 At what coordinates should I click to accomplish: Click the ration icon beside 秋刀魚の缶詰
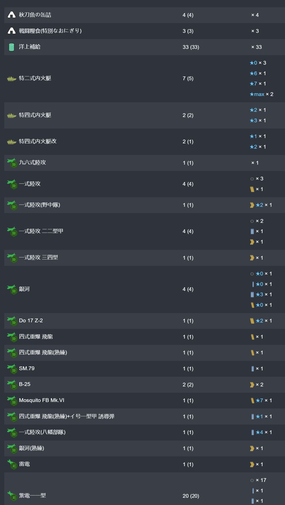[12, 15]
